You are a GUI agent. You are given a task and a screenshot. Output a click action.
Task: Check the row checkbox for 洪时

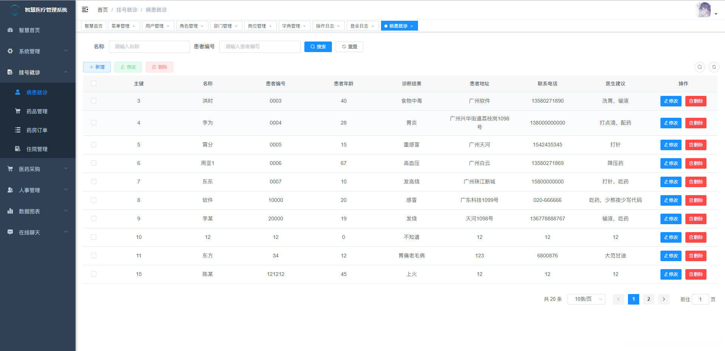94,101
